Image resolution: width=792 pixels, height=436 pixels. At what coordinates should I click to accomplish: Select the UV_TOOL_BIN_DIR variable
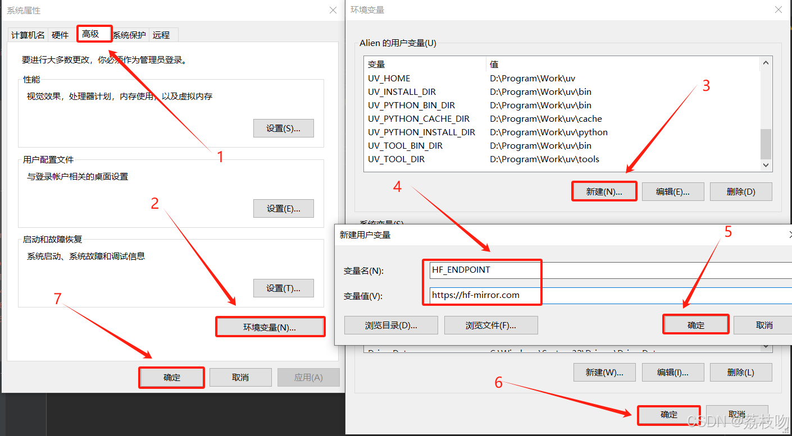(x=406, y=146)
